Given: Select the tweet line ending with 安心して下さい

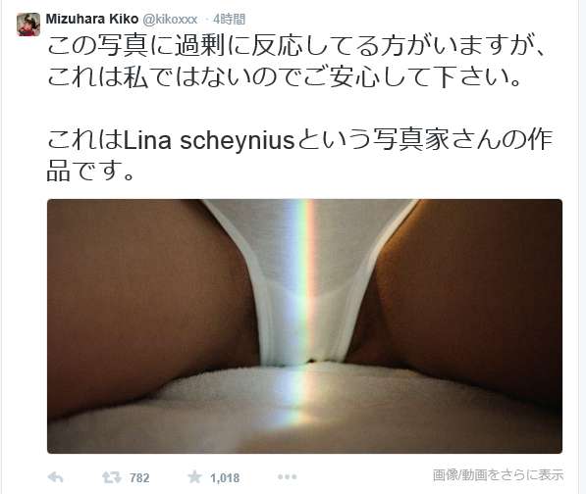Looking at the screenshot, I should point(284,76).
